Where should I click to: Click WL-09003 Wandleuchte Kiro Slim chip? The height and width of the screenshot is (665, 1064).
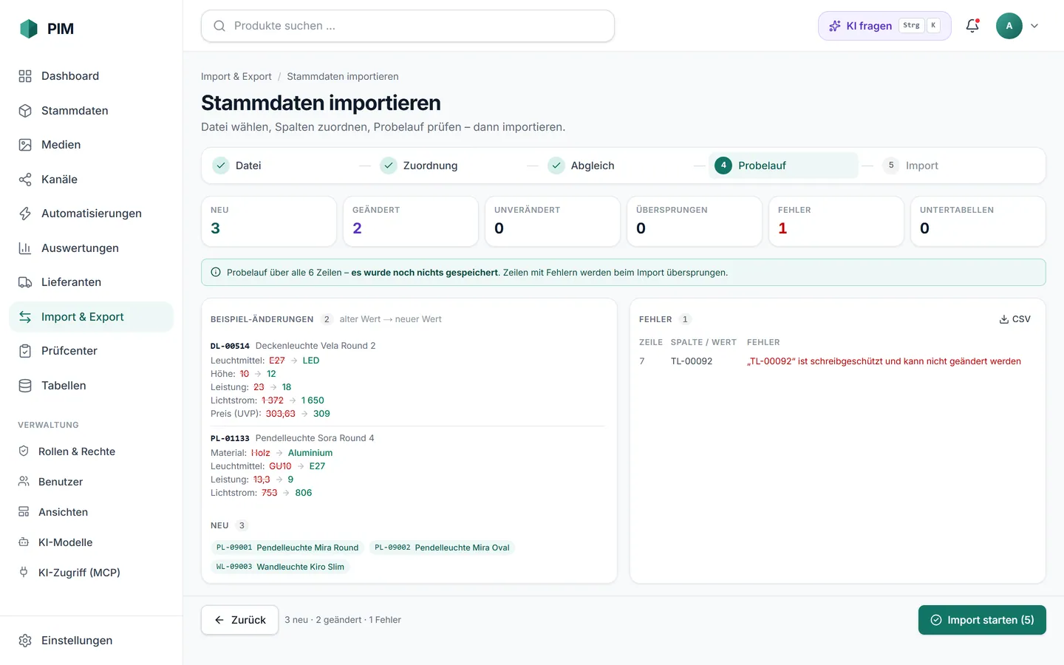(280, 567)
